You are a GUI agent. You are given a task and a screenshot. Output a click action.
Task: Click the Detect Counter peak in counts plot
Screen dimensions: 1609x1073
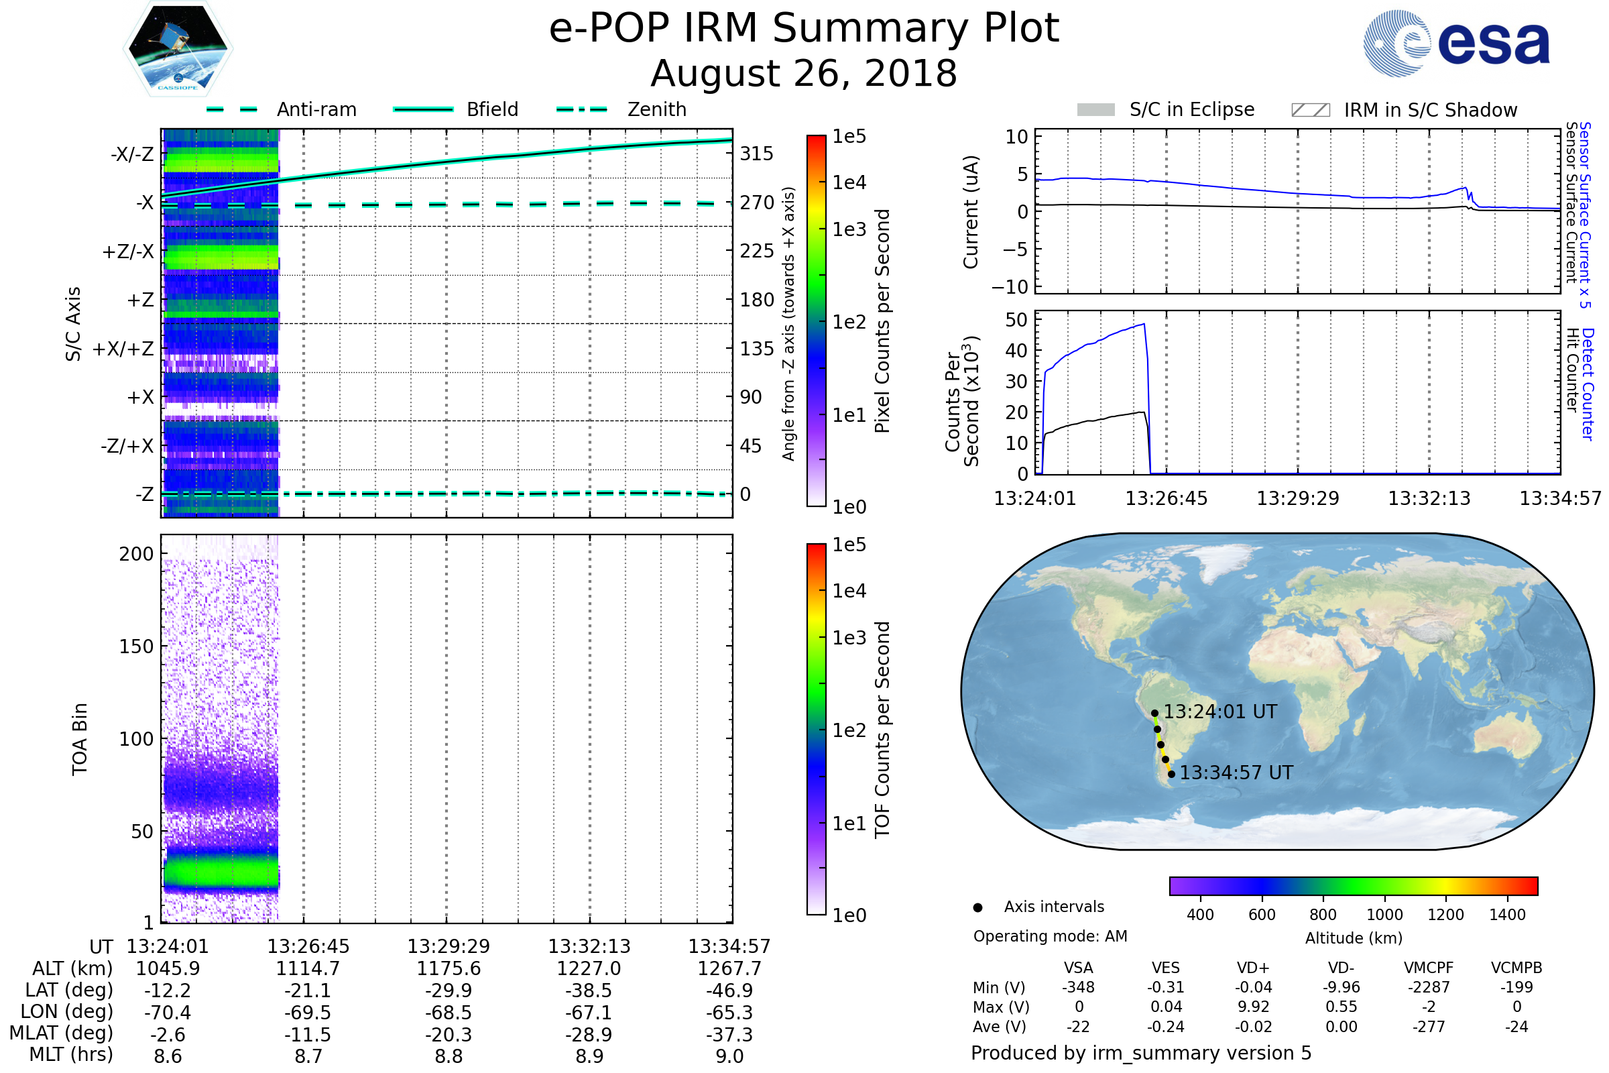[1144, 325]
